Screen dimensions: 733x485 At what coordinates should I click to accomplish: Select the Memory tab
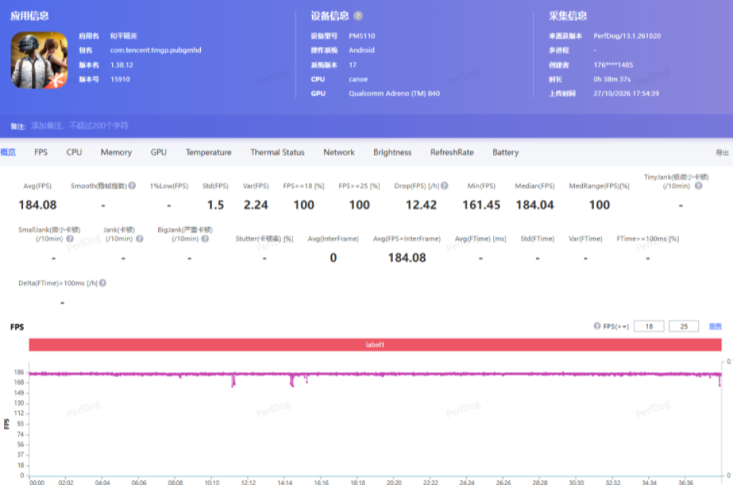click(x=116, y=153)
